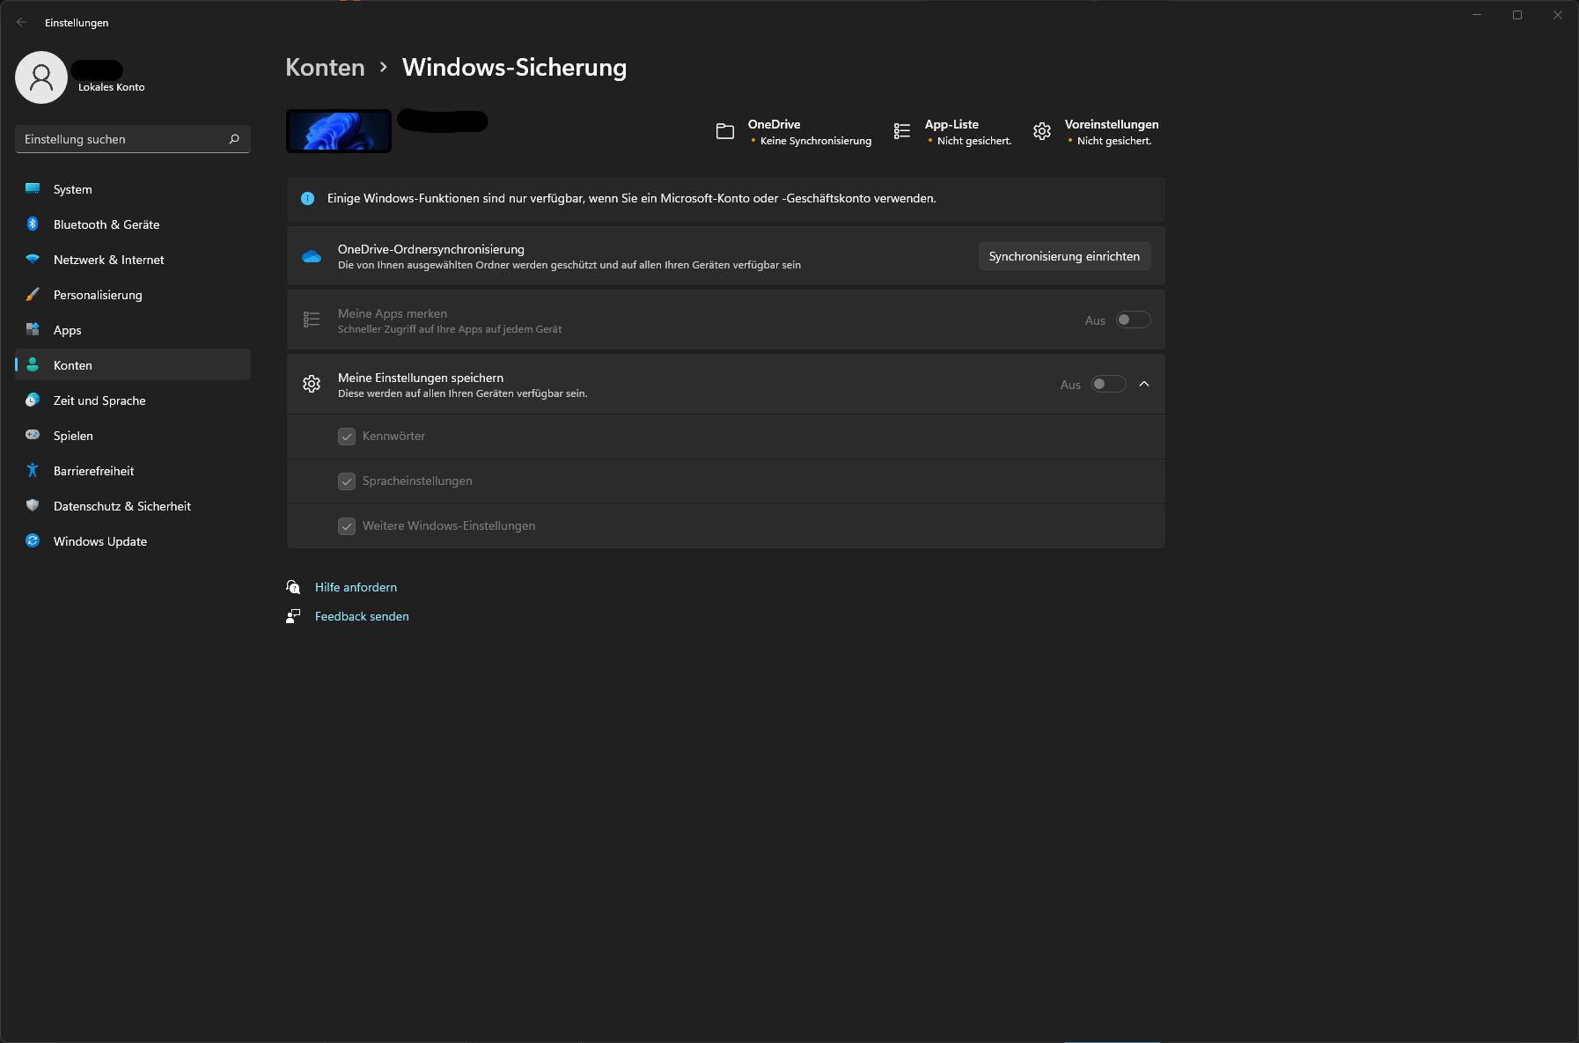This screenshot has width=1579, height=1043.
Task: Click the System monitor icon in sidebar
Action: (33, 188)
